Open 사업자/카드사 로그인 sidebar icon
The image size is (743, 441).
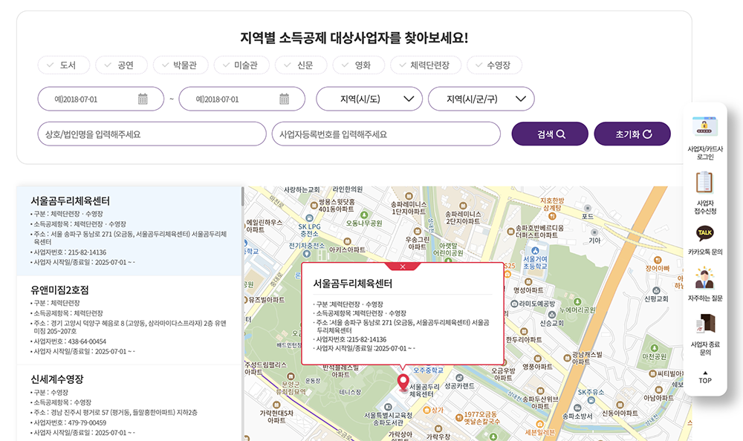(705, 127)
